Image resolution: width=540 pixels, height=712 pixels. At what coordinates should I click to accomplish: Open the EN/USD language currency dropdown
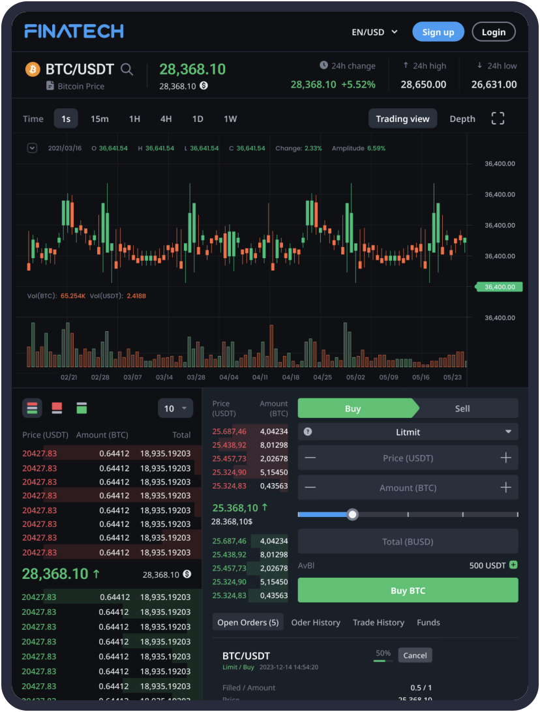[375, 32]
